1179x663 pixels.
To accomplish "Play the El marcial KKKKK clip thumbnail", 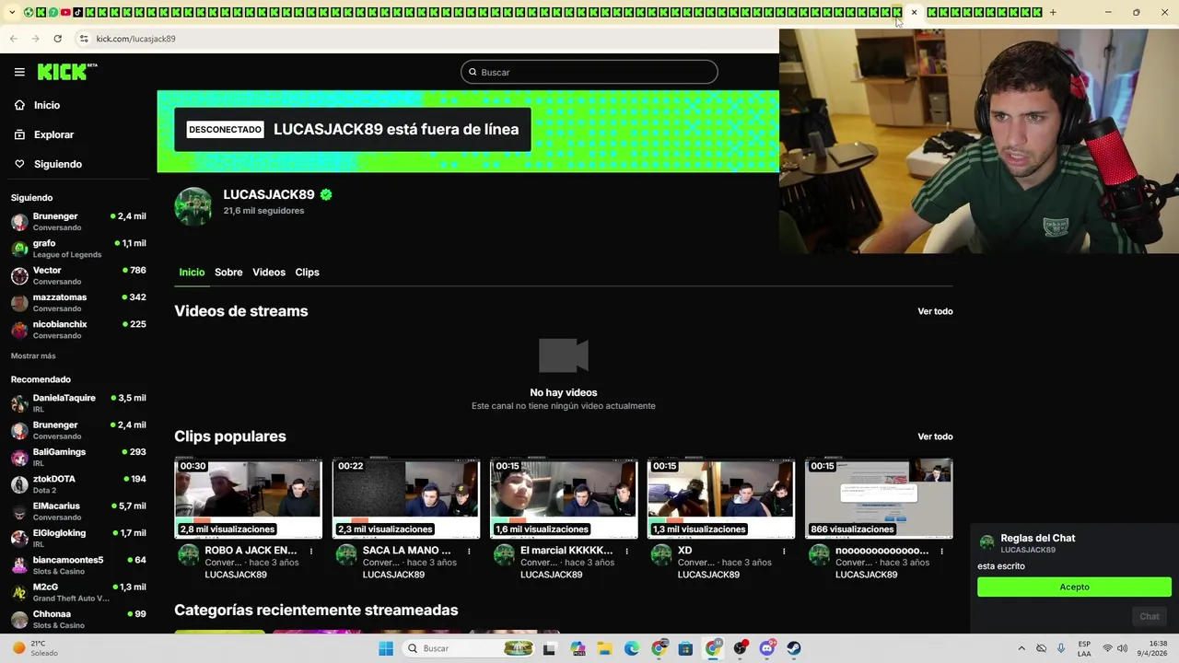I will [564, 498].
